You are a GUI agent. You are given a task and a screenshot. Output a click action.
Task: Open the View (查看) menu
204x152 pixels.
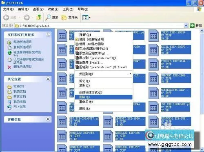(38, 9)
